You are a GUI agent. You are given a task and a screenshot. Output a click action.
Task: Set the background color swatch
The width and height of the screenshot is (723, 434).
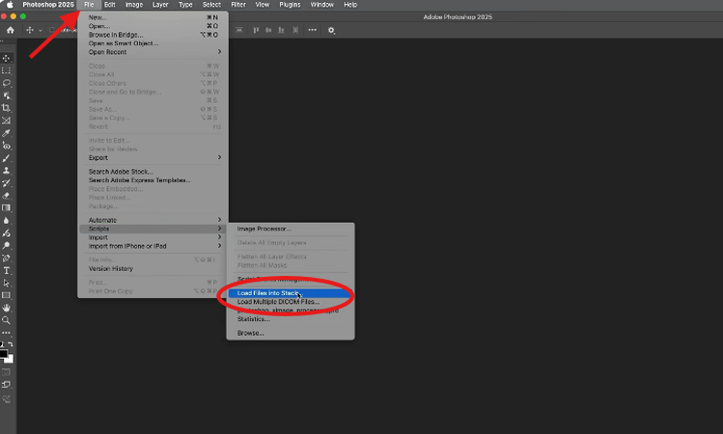(10, 359)
